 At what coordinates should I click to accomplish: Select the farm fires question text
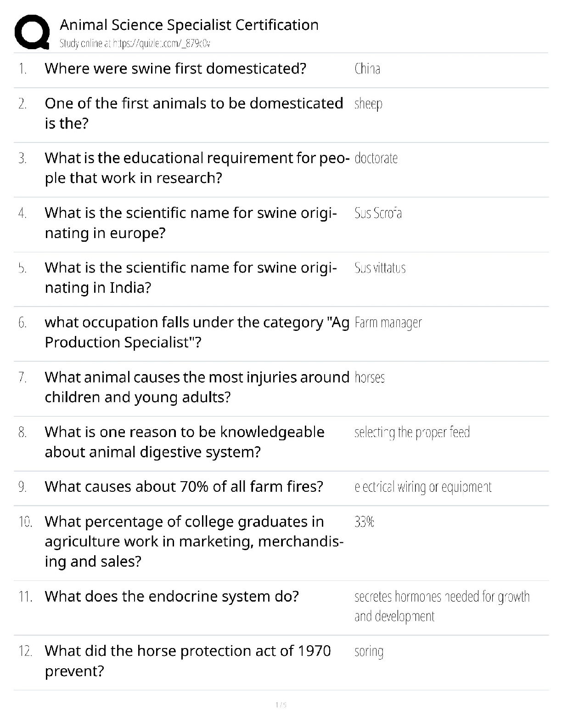tap(184, 486)
